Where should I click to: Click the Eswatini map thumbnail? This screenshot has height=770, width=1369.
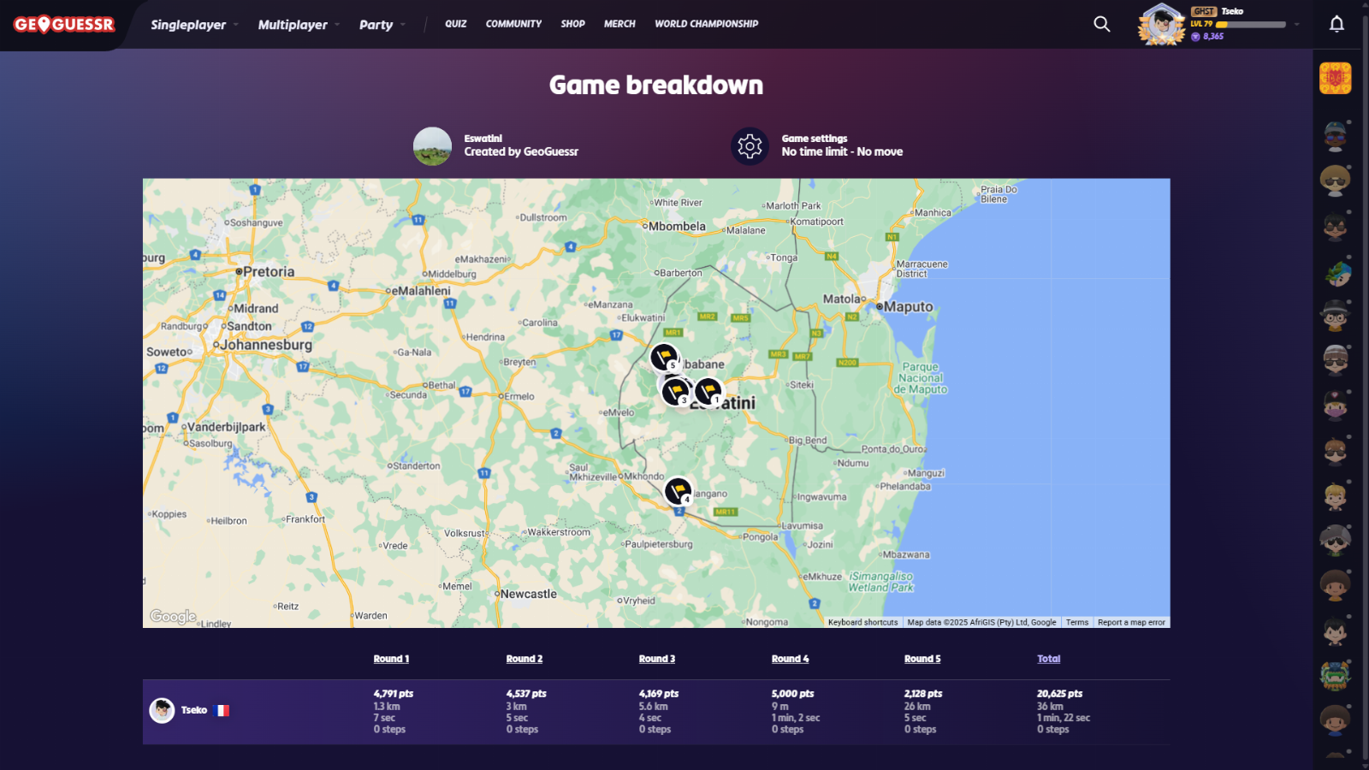(x=432, y=146)
